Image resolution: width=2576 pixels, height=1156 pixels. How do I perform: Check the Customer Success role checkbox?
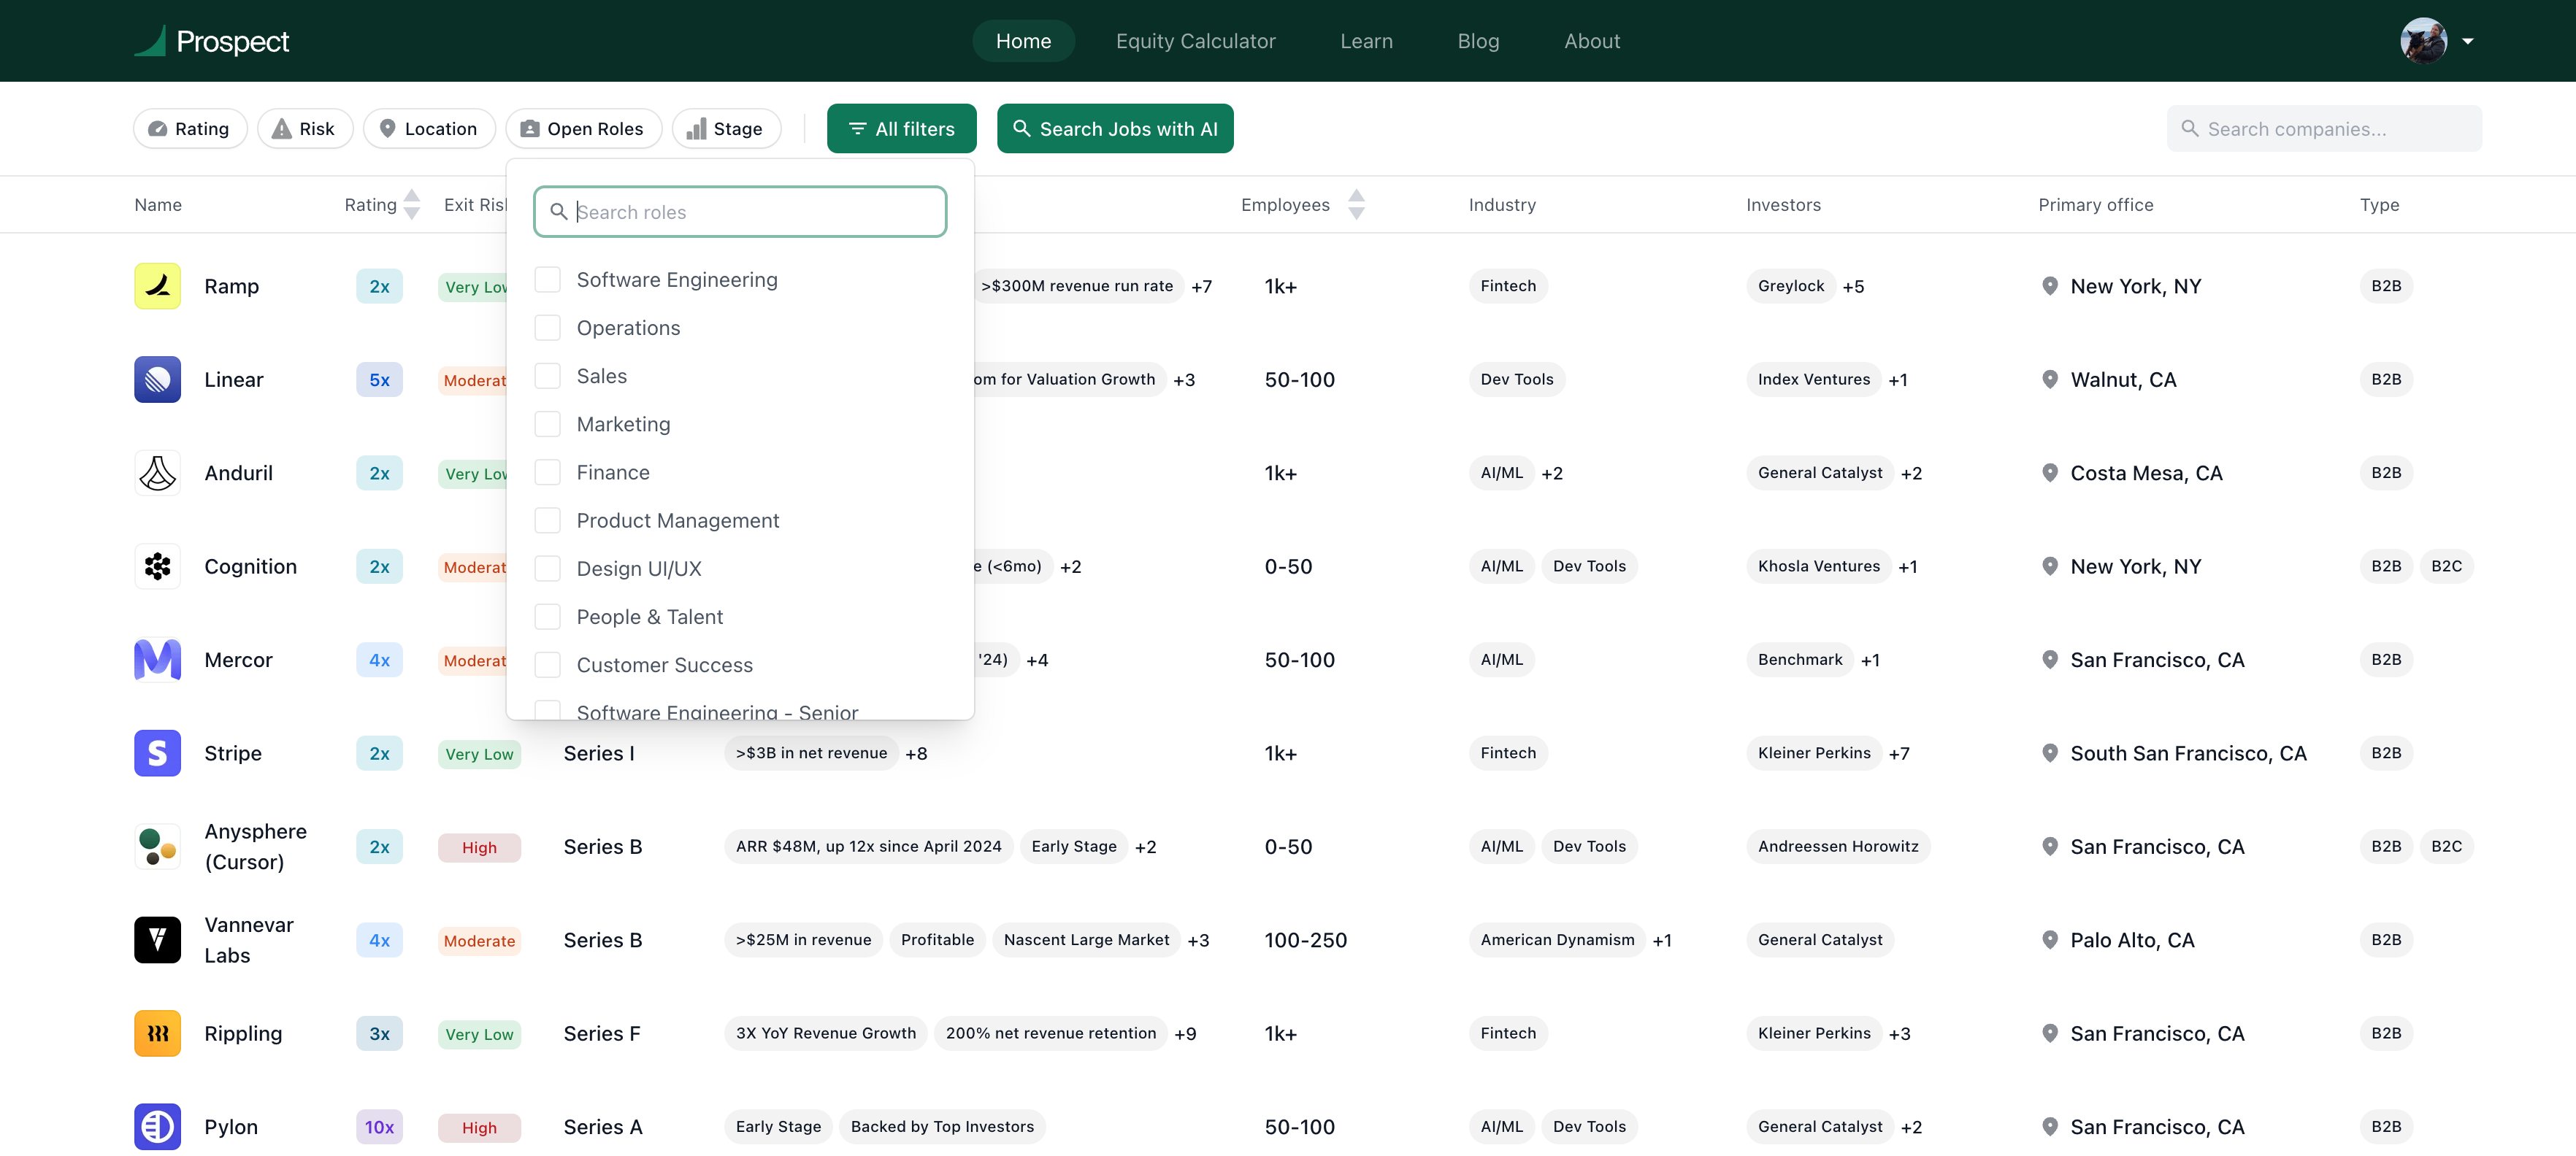pos(547,666)
